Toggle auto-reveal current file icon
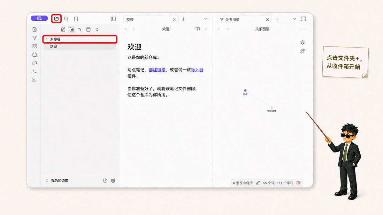The image size is (383, 215). point(88,29)
